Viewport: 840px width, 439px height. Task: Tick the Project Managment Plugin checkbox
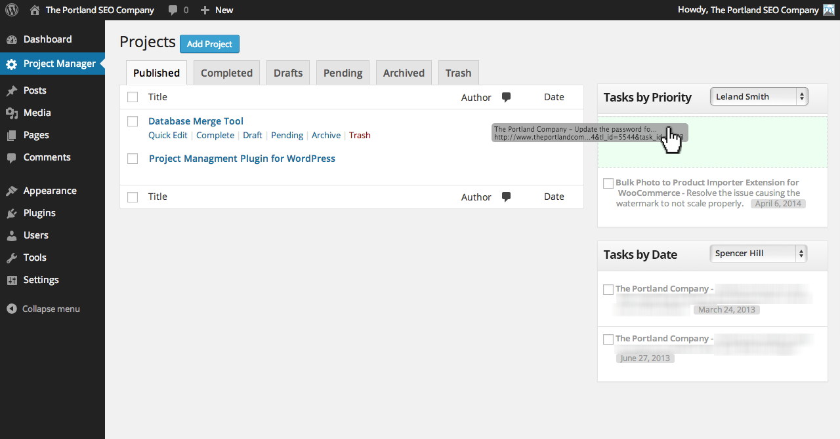coord(133,159)
